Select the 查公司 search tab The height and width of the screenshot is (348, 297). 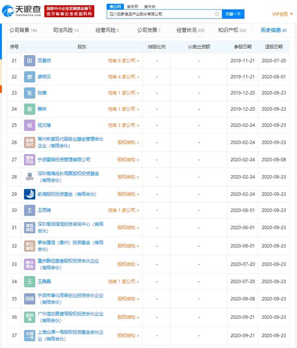(x=115, y=6)
